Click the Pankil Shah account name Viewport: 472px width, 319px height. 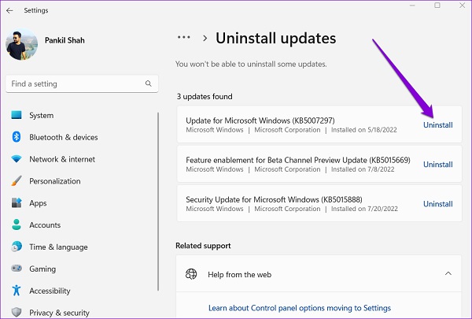tap(65, 40)
